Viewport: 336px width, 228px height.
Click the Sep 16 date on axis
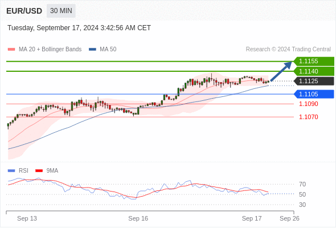pos(138,218)
